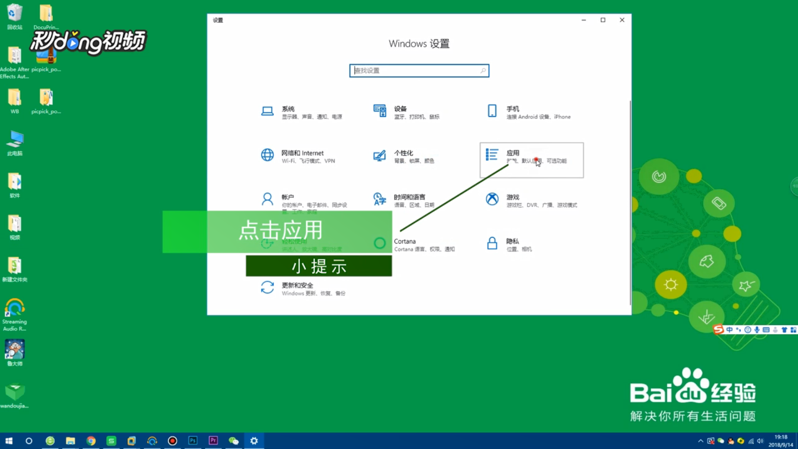Open Update and Security icon
The image size is (798, 449).
point(267,287)
